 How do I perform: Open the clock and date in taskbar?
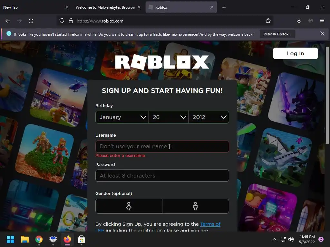pos(307,239)
